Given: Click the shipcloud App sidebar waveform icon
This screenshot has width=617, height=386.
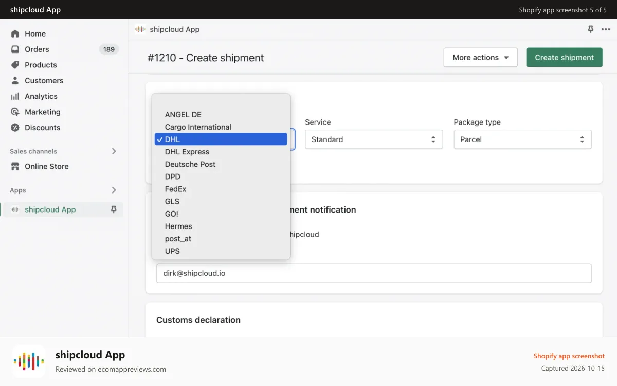Looking at the screenshot, I should [15, 209].
